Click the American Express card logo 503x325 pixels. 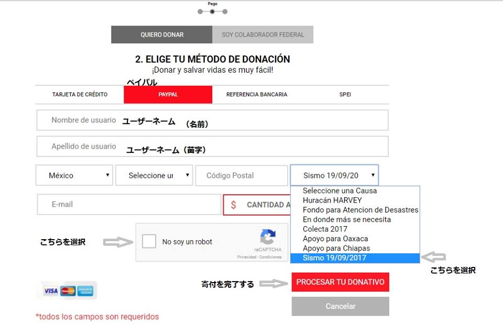point(85,291)
